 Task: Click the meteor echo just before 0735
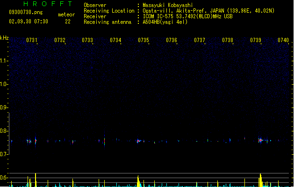pos(138,141)
